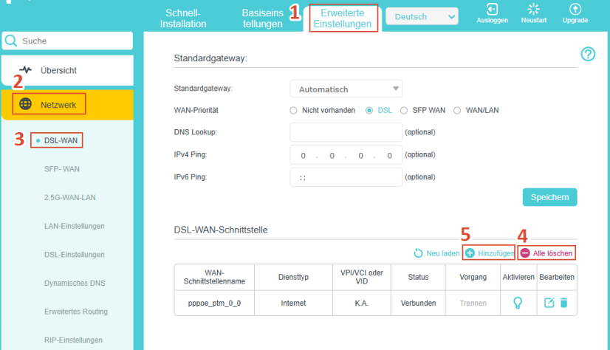Select 2.5G-WAN-LAN submenu item
The height and width of the screenshot is (350, 610).
[x=69, y=198]
